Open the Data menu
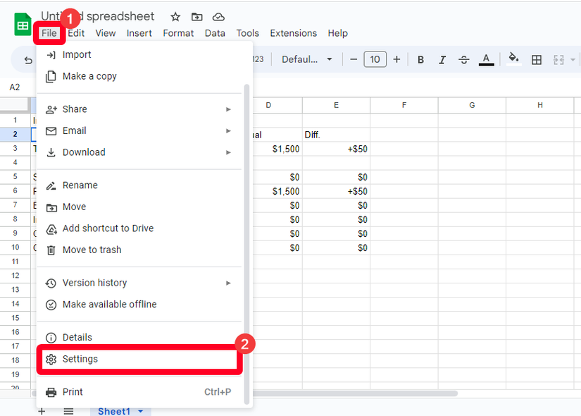This screenshot has width=581, height=416. pos(215,33)
